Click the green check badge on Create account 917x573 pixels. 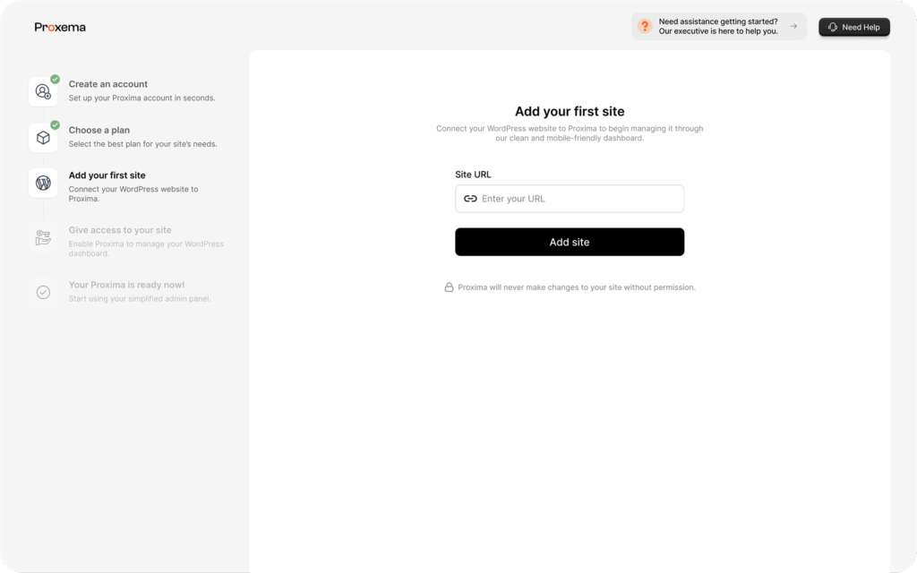tap(55, 79)
